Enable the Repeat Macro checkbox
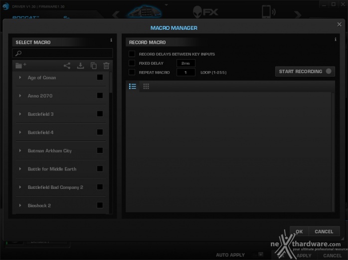Viewport: 348px width, 260px height. coord(132,72)
